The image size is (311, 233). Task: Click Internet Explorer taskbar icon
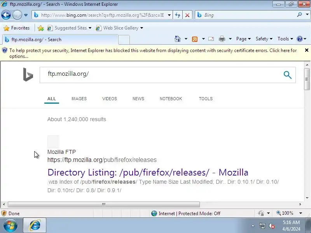35,226
